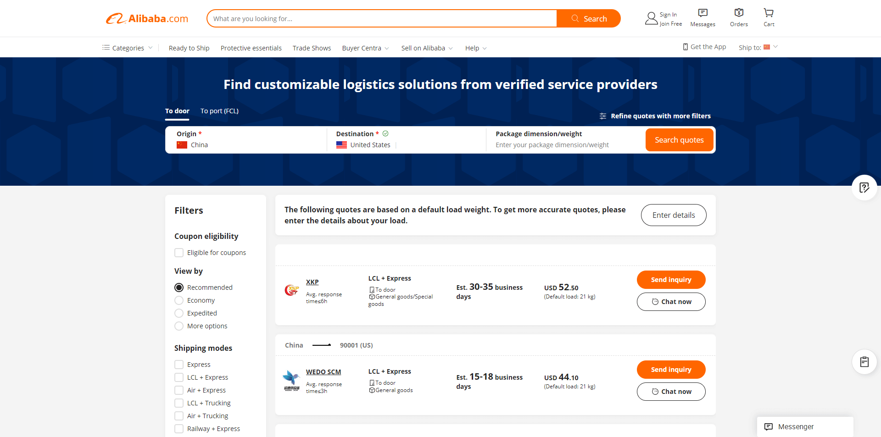Click the Ship to China flag icon
The height and width of the screenshot is (437, 881).
pos(767,47)
